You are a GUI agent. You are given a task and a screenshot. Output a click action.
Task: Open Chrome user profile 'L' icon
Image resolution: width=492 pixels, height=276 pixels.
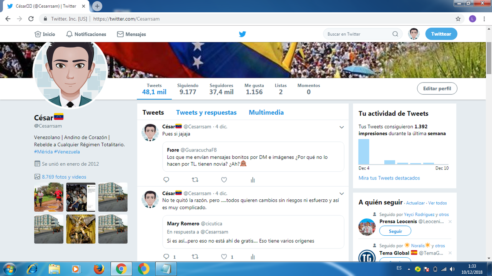(473, 19)
